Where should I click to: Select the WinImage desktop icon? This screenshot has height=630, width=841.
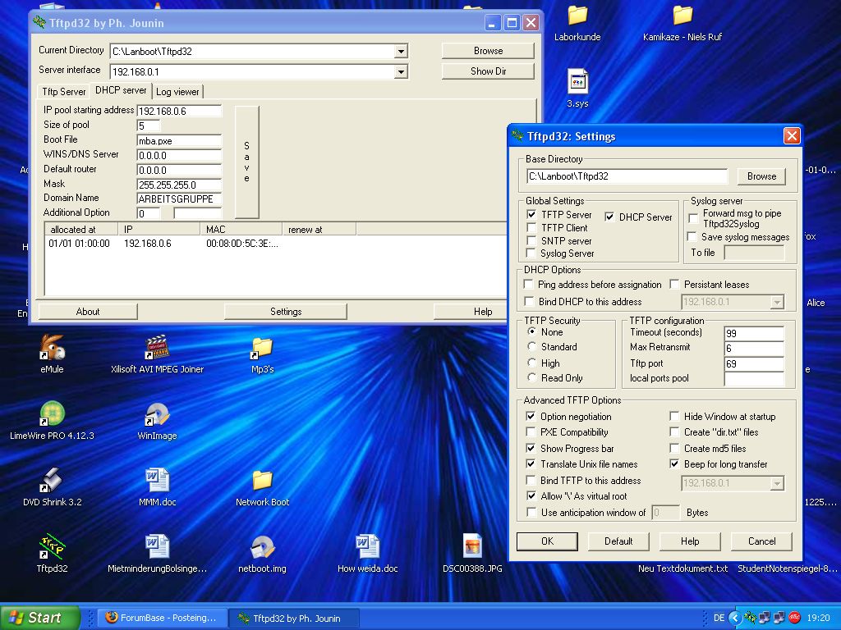157,414
